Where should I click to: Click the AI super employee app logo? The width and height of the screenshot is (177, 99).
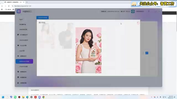point(19,11)
